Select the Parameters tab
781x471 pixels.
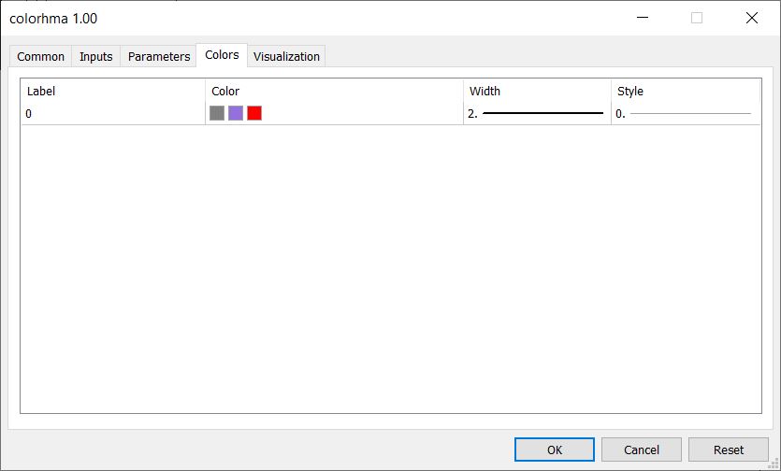click(159, 56)
